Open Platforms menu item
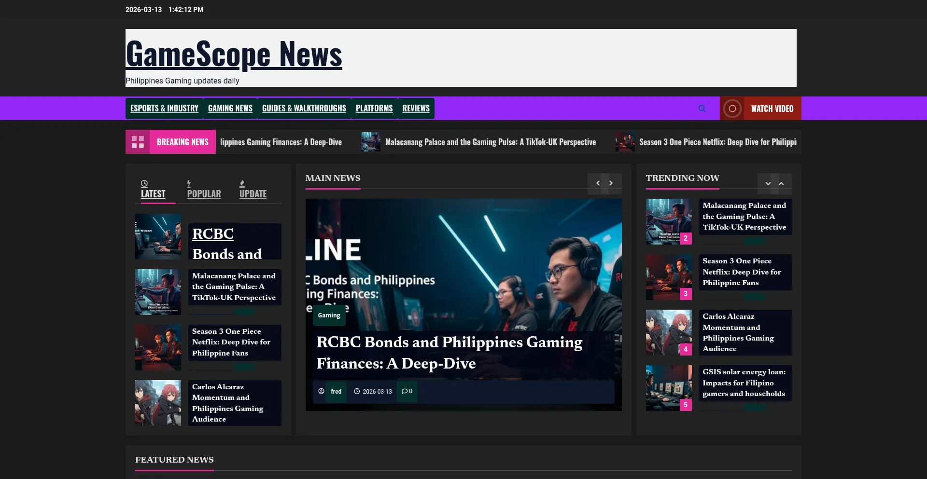The width and height of the screenshot is (927, 479). (x=374, y=109)
